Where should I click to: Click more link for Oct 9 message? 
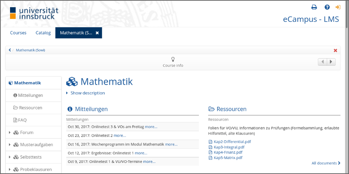click(x=149, y=161)
